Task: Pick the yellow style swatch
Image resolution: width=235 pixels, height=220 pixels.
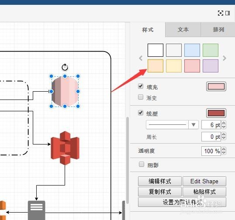Action: pyautogui.click(x=174, y=66)
